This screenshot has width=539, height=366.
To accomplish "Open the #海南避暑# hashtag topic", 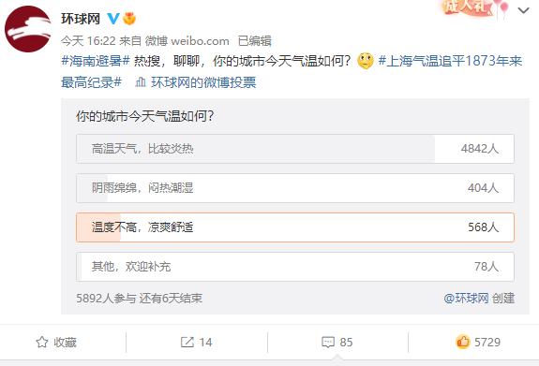I will point(96,61).
